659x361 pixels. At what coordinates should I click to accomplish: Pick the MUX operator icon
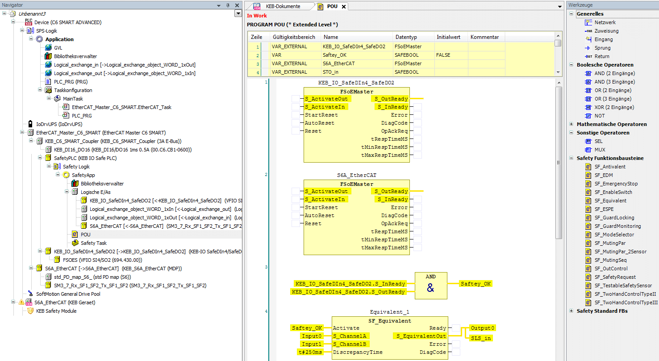click(588, 150)
